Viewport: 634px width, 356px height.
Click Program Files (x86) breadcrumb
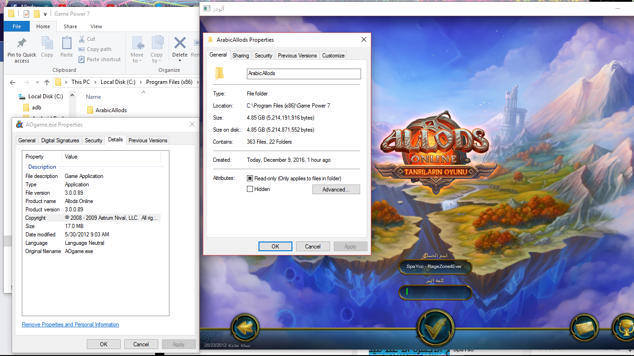(x=169, y=82)
